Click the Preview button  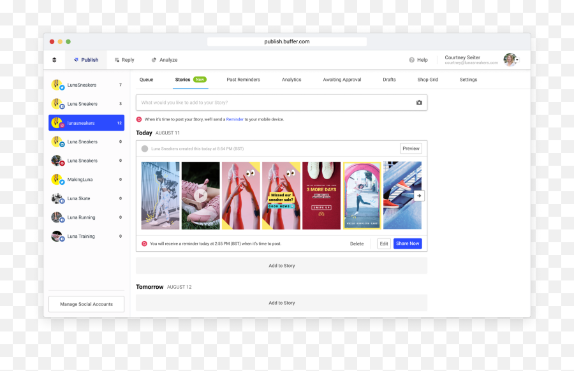(411, 149)
